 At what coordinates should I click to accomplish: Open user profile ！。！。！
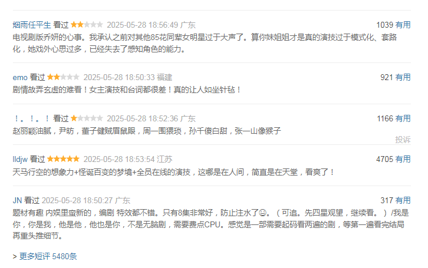pyautogui.click(x=32, y=118)
